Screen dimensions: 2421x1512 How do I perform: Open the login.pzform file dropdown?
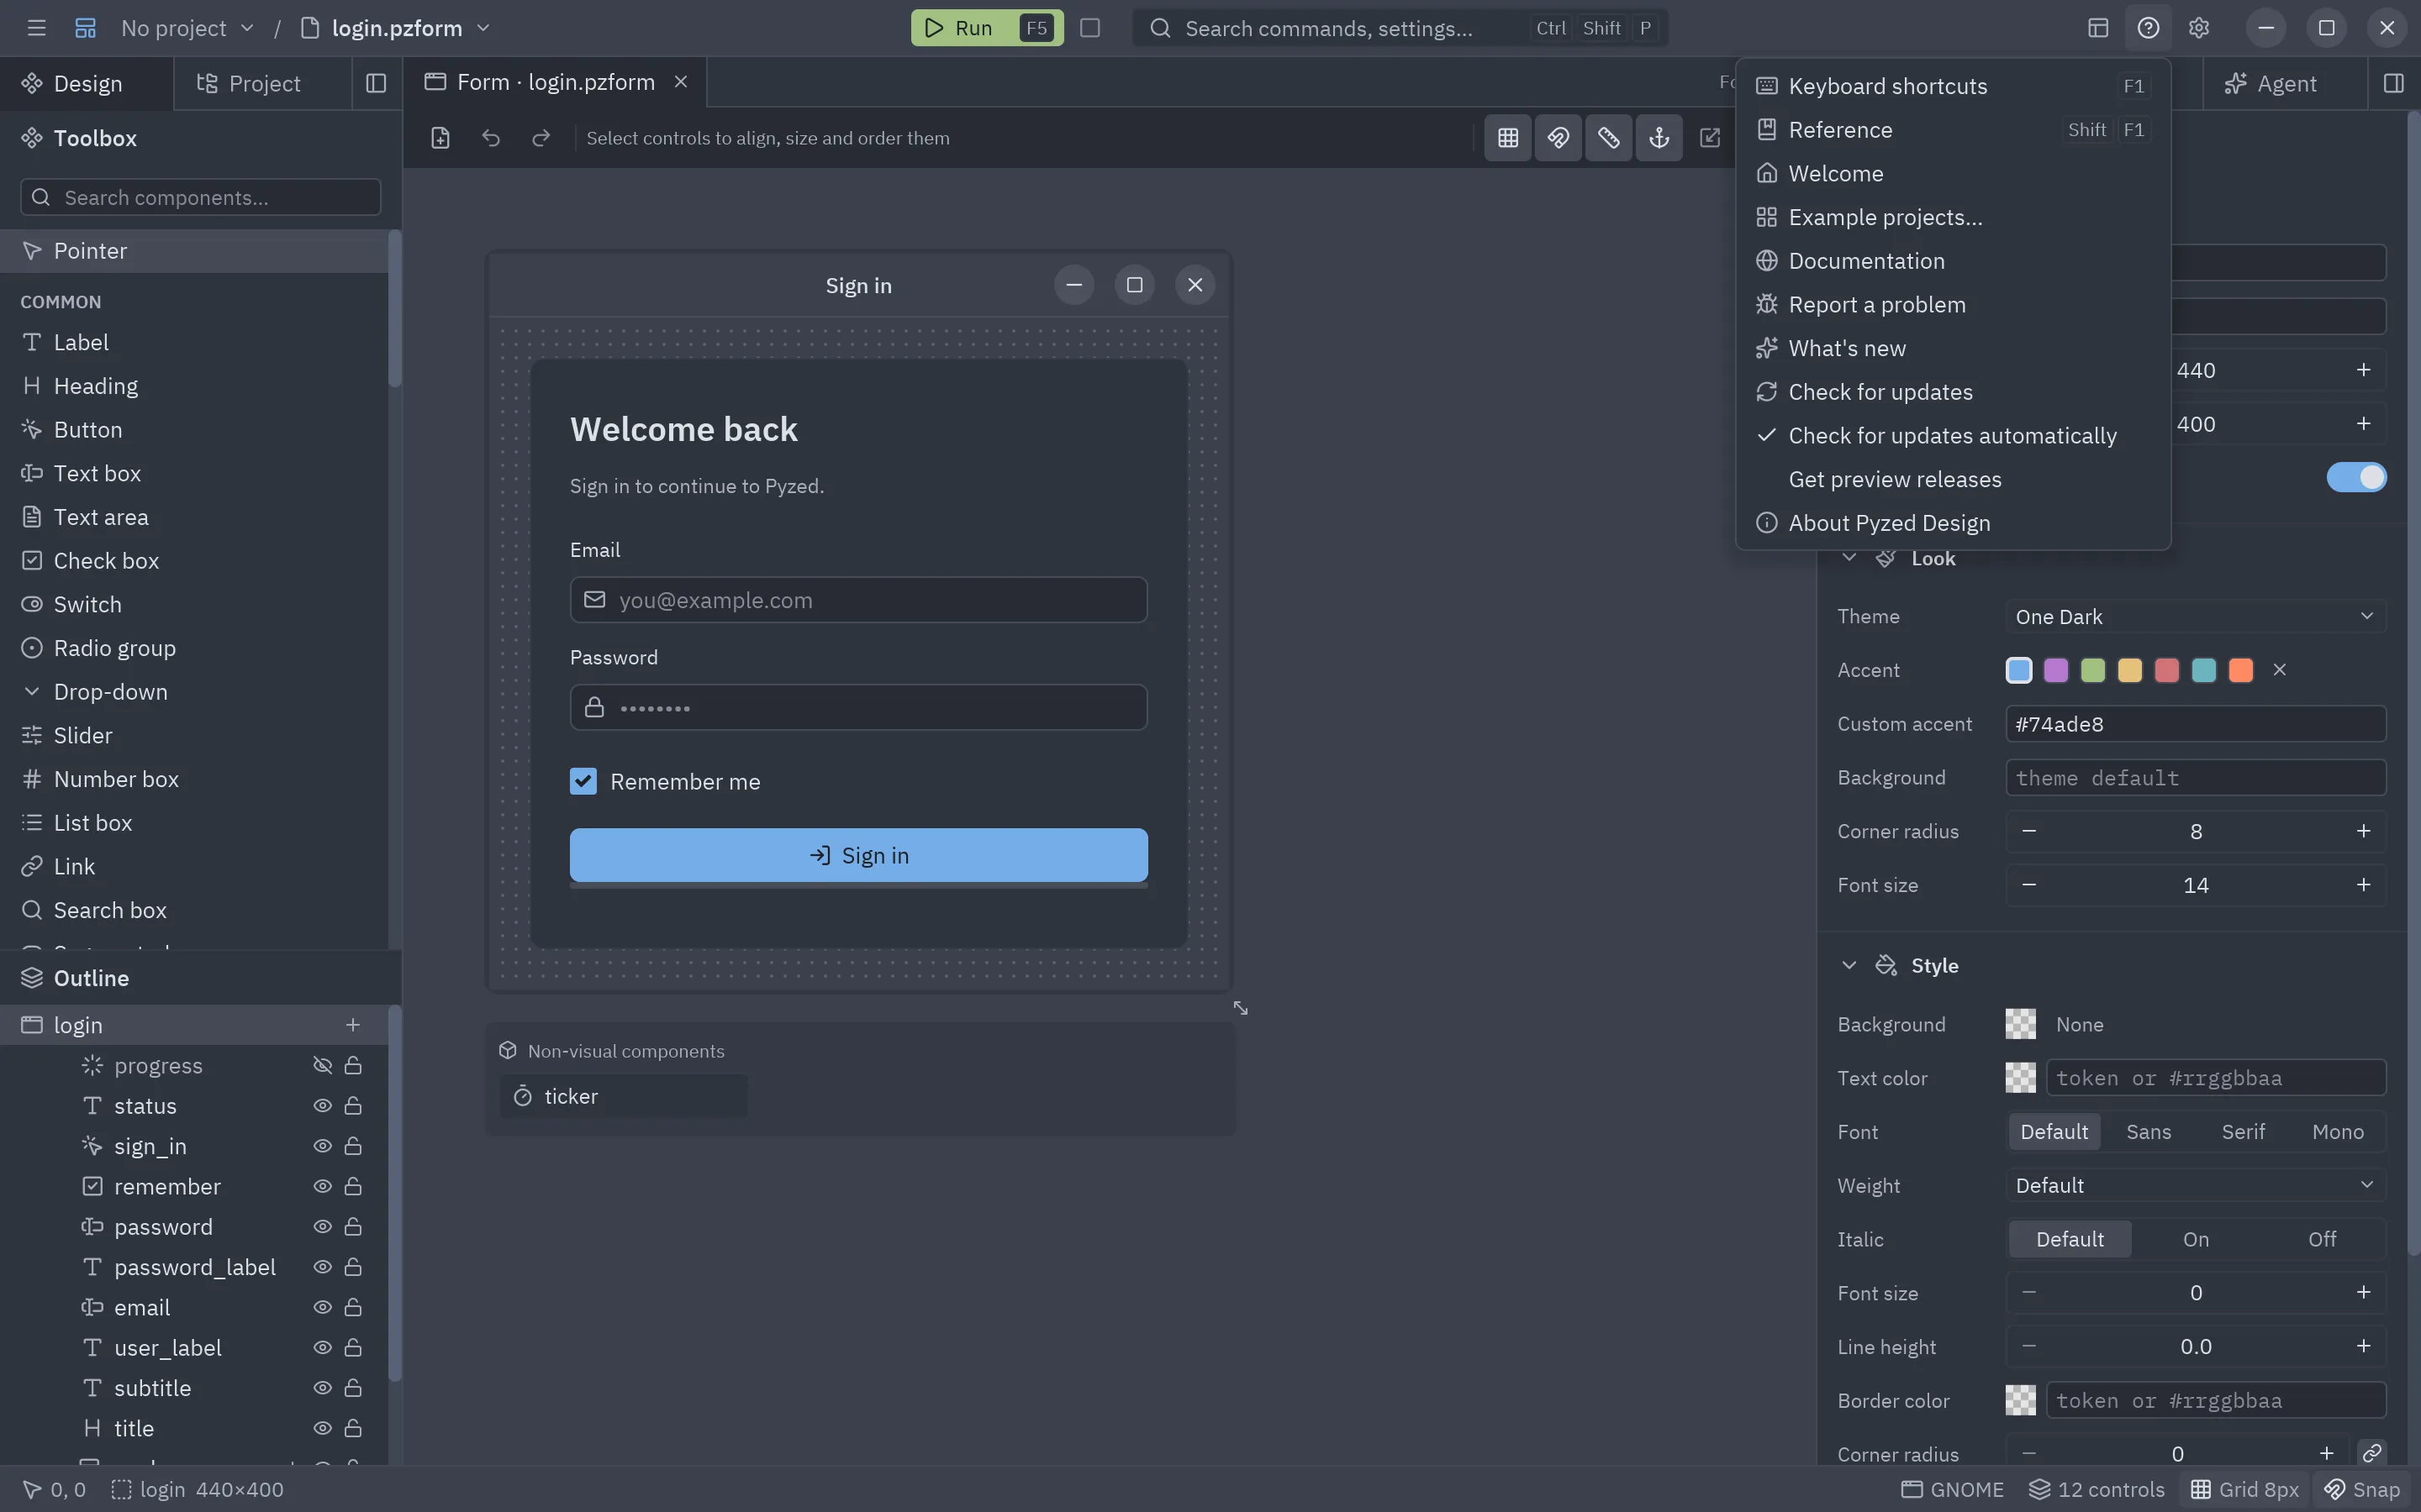click(396, 28)
